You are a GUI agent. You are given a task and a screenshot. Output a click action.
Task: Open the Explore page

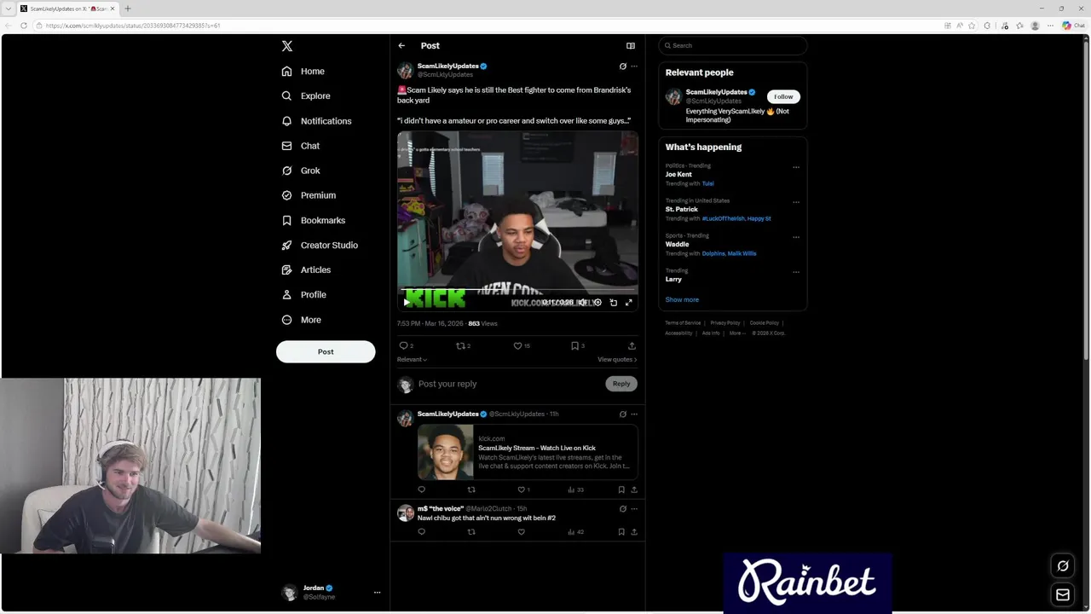point(306,96)
